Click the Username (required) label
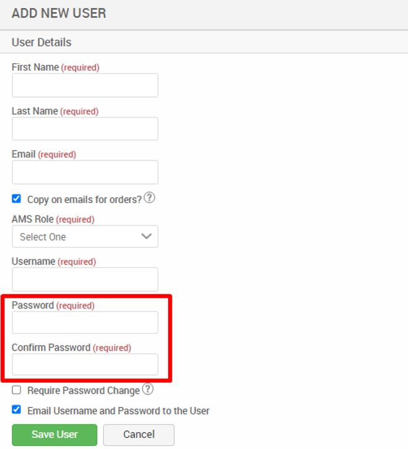The image size is (408, 449). [x=53, y=261]
